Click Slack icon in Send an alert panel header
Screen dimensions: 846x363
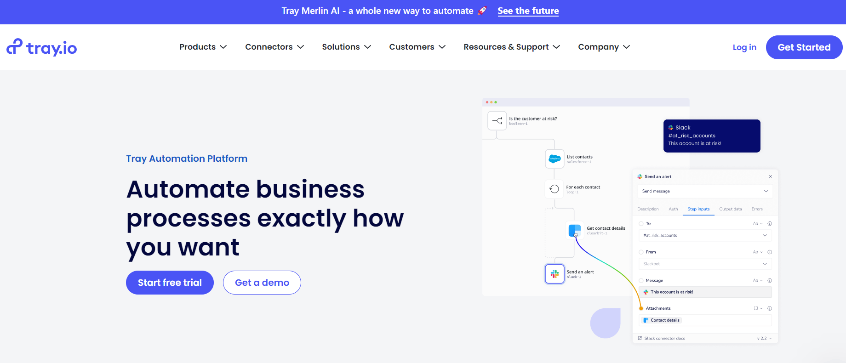click(x=640, y=176)
